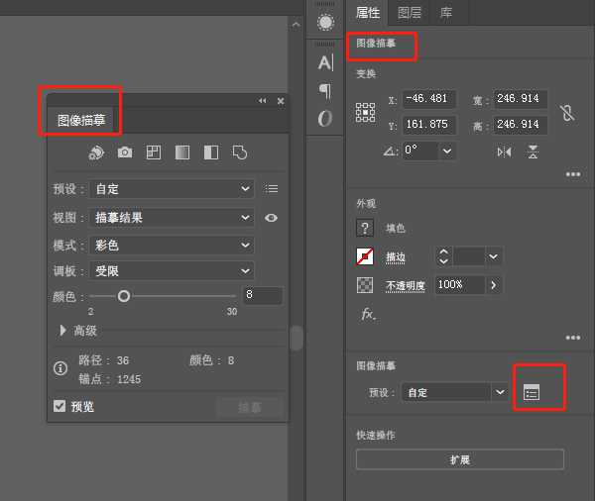595x501 pixels.
Task: Click the reference point grid icon
Action: [x=365, y=112]
